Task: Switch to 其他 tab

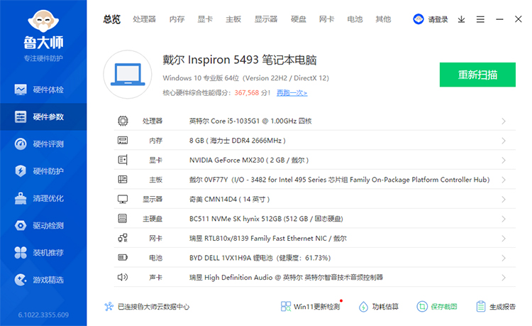Action: 383,19
